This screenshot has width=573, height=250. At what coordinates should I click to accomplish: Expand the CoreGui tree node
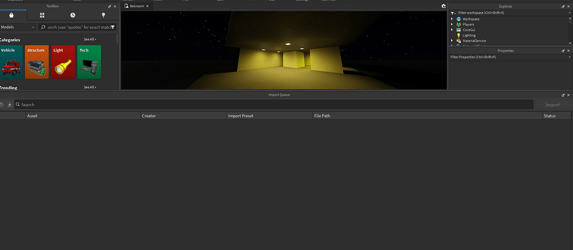pyautogui.click(x=452, y=30)
